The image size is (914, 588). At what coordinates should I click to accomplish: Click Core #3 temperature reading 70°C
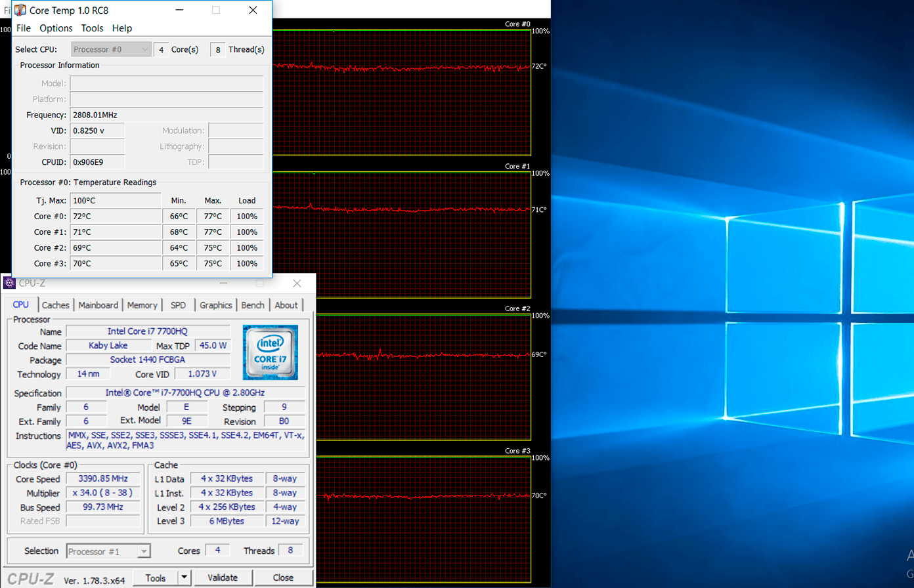pos(116,263)
